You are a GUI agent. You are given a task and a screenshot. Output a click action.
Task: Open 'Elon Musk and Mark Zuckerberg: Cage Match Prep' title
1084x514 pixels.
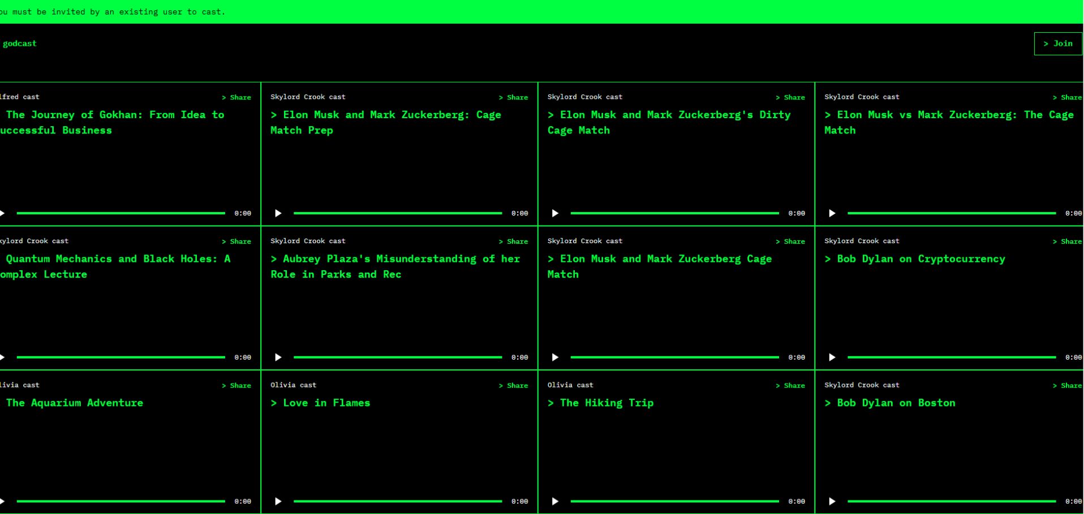(386, 123)
